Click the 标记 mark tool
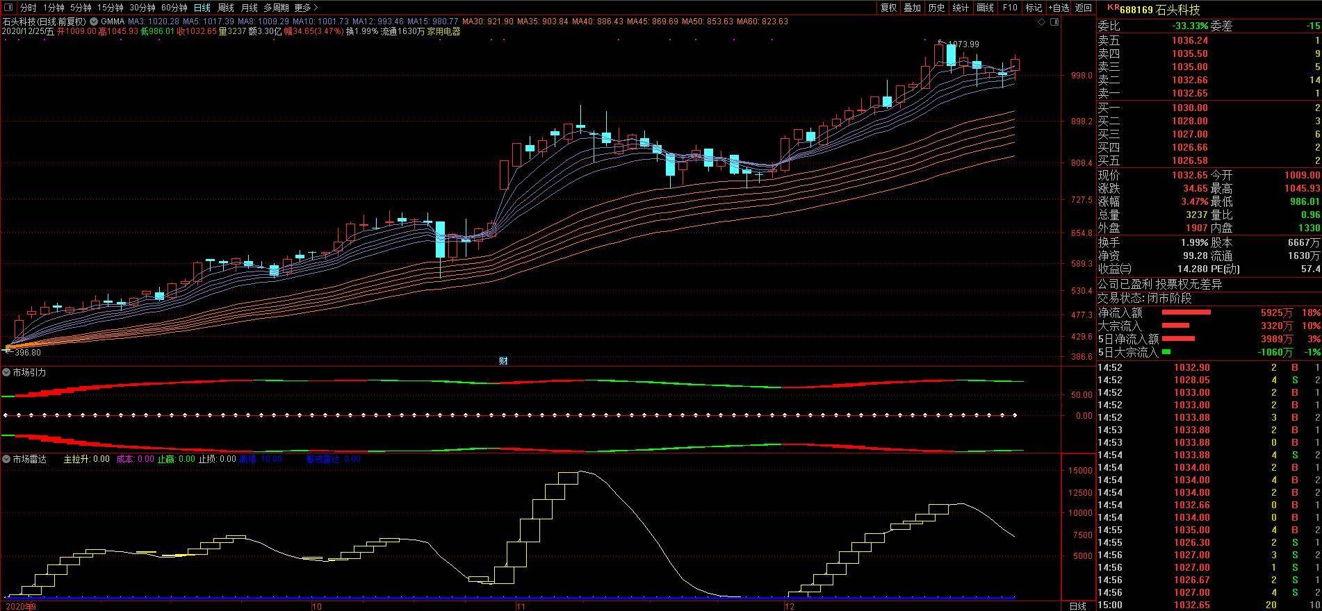The height and width of the screenshot is (611, 1322). pos(1034,8)
